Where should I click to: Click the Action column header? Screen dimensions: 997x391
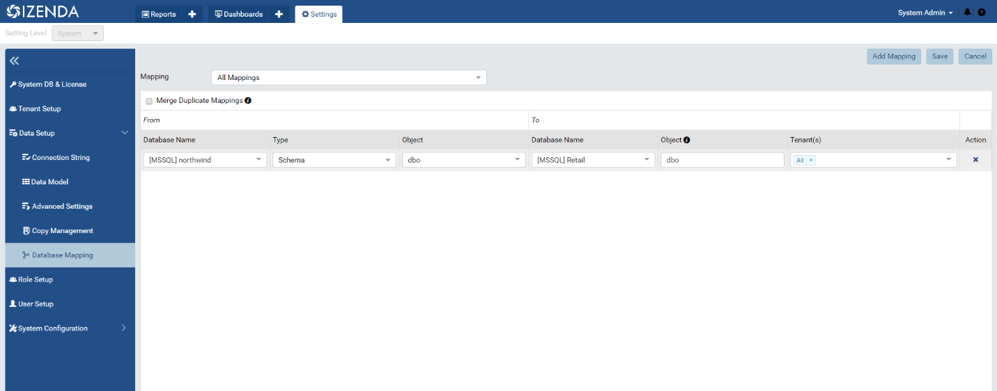point(975,140)
